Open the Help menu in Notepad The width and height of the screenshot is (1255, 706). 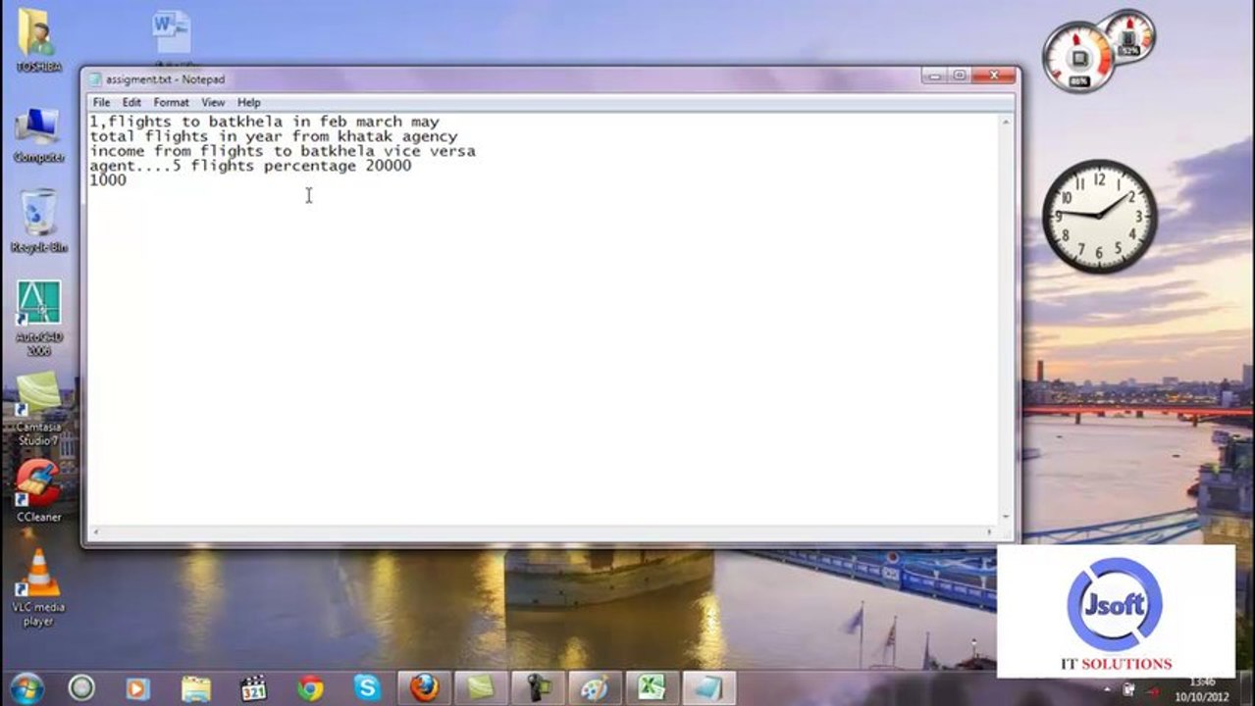point(249,102)
